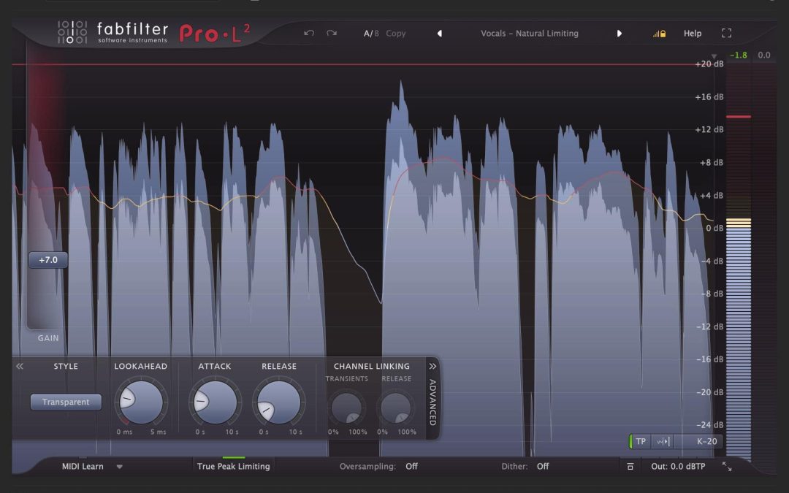Screen dimensions: 789x493
Task: Click the signal lock icon near Help
Action: coord(659,34)
